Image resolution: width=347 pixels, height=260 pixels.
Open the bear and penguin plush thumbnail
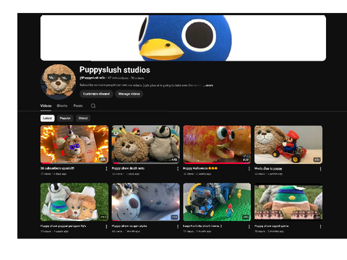[145, 144]
